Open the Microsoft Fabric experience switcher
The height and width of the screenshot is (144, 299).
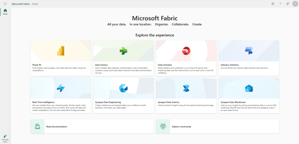coord(5,138)
